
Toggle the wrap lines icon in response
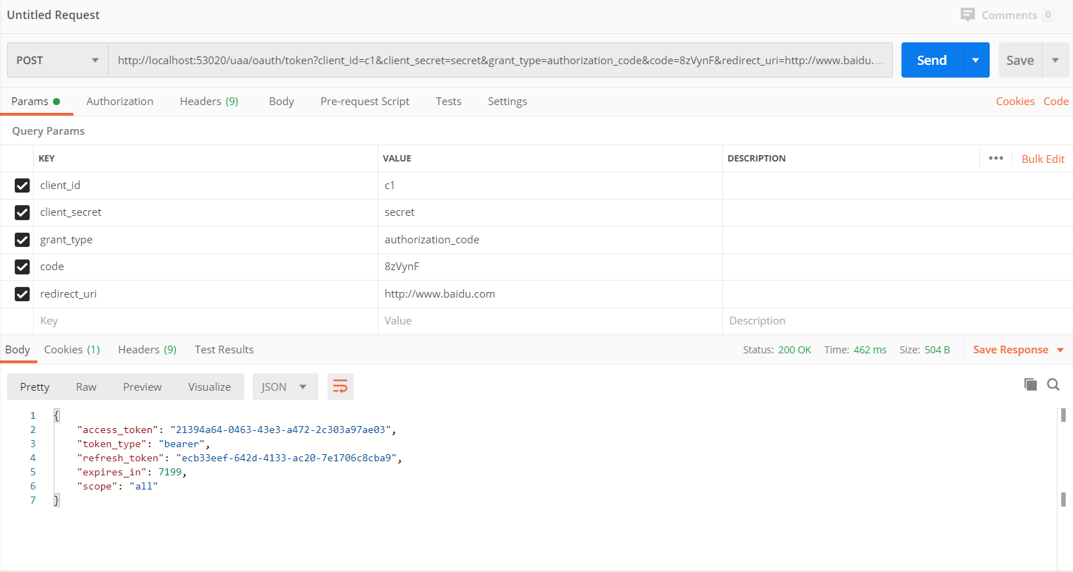tap(340, 387)
